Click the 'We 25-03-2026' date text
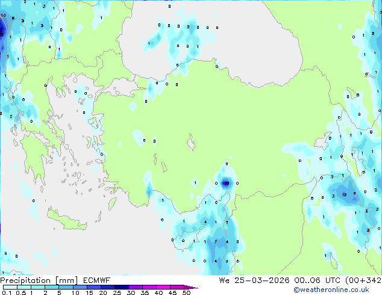The image size is (382, 295). pos(254,281)
